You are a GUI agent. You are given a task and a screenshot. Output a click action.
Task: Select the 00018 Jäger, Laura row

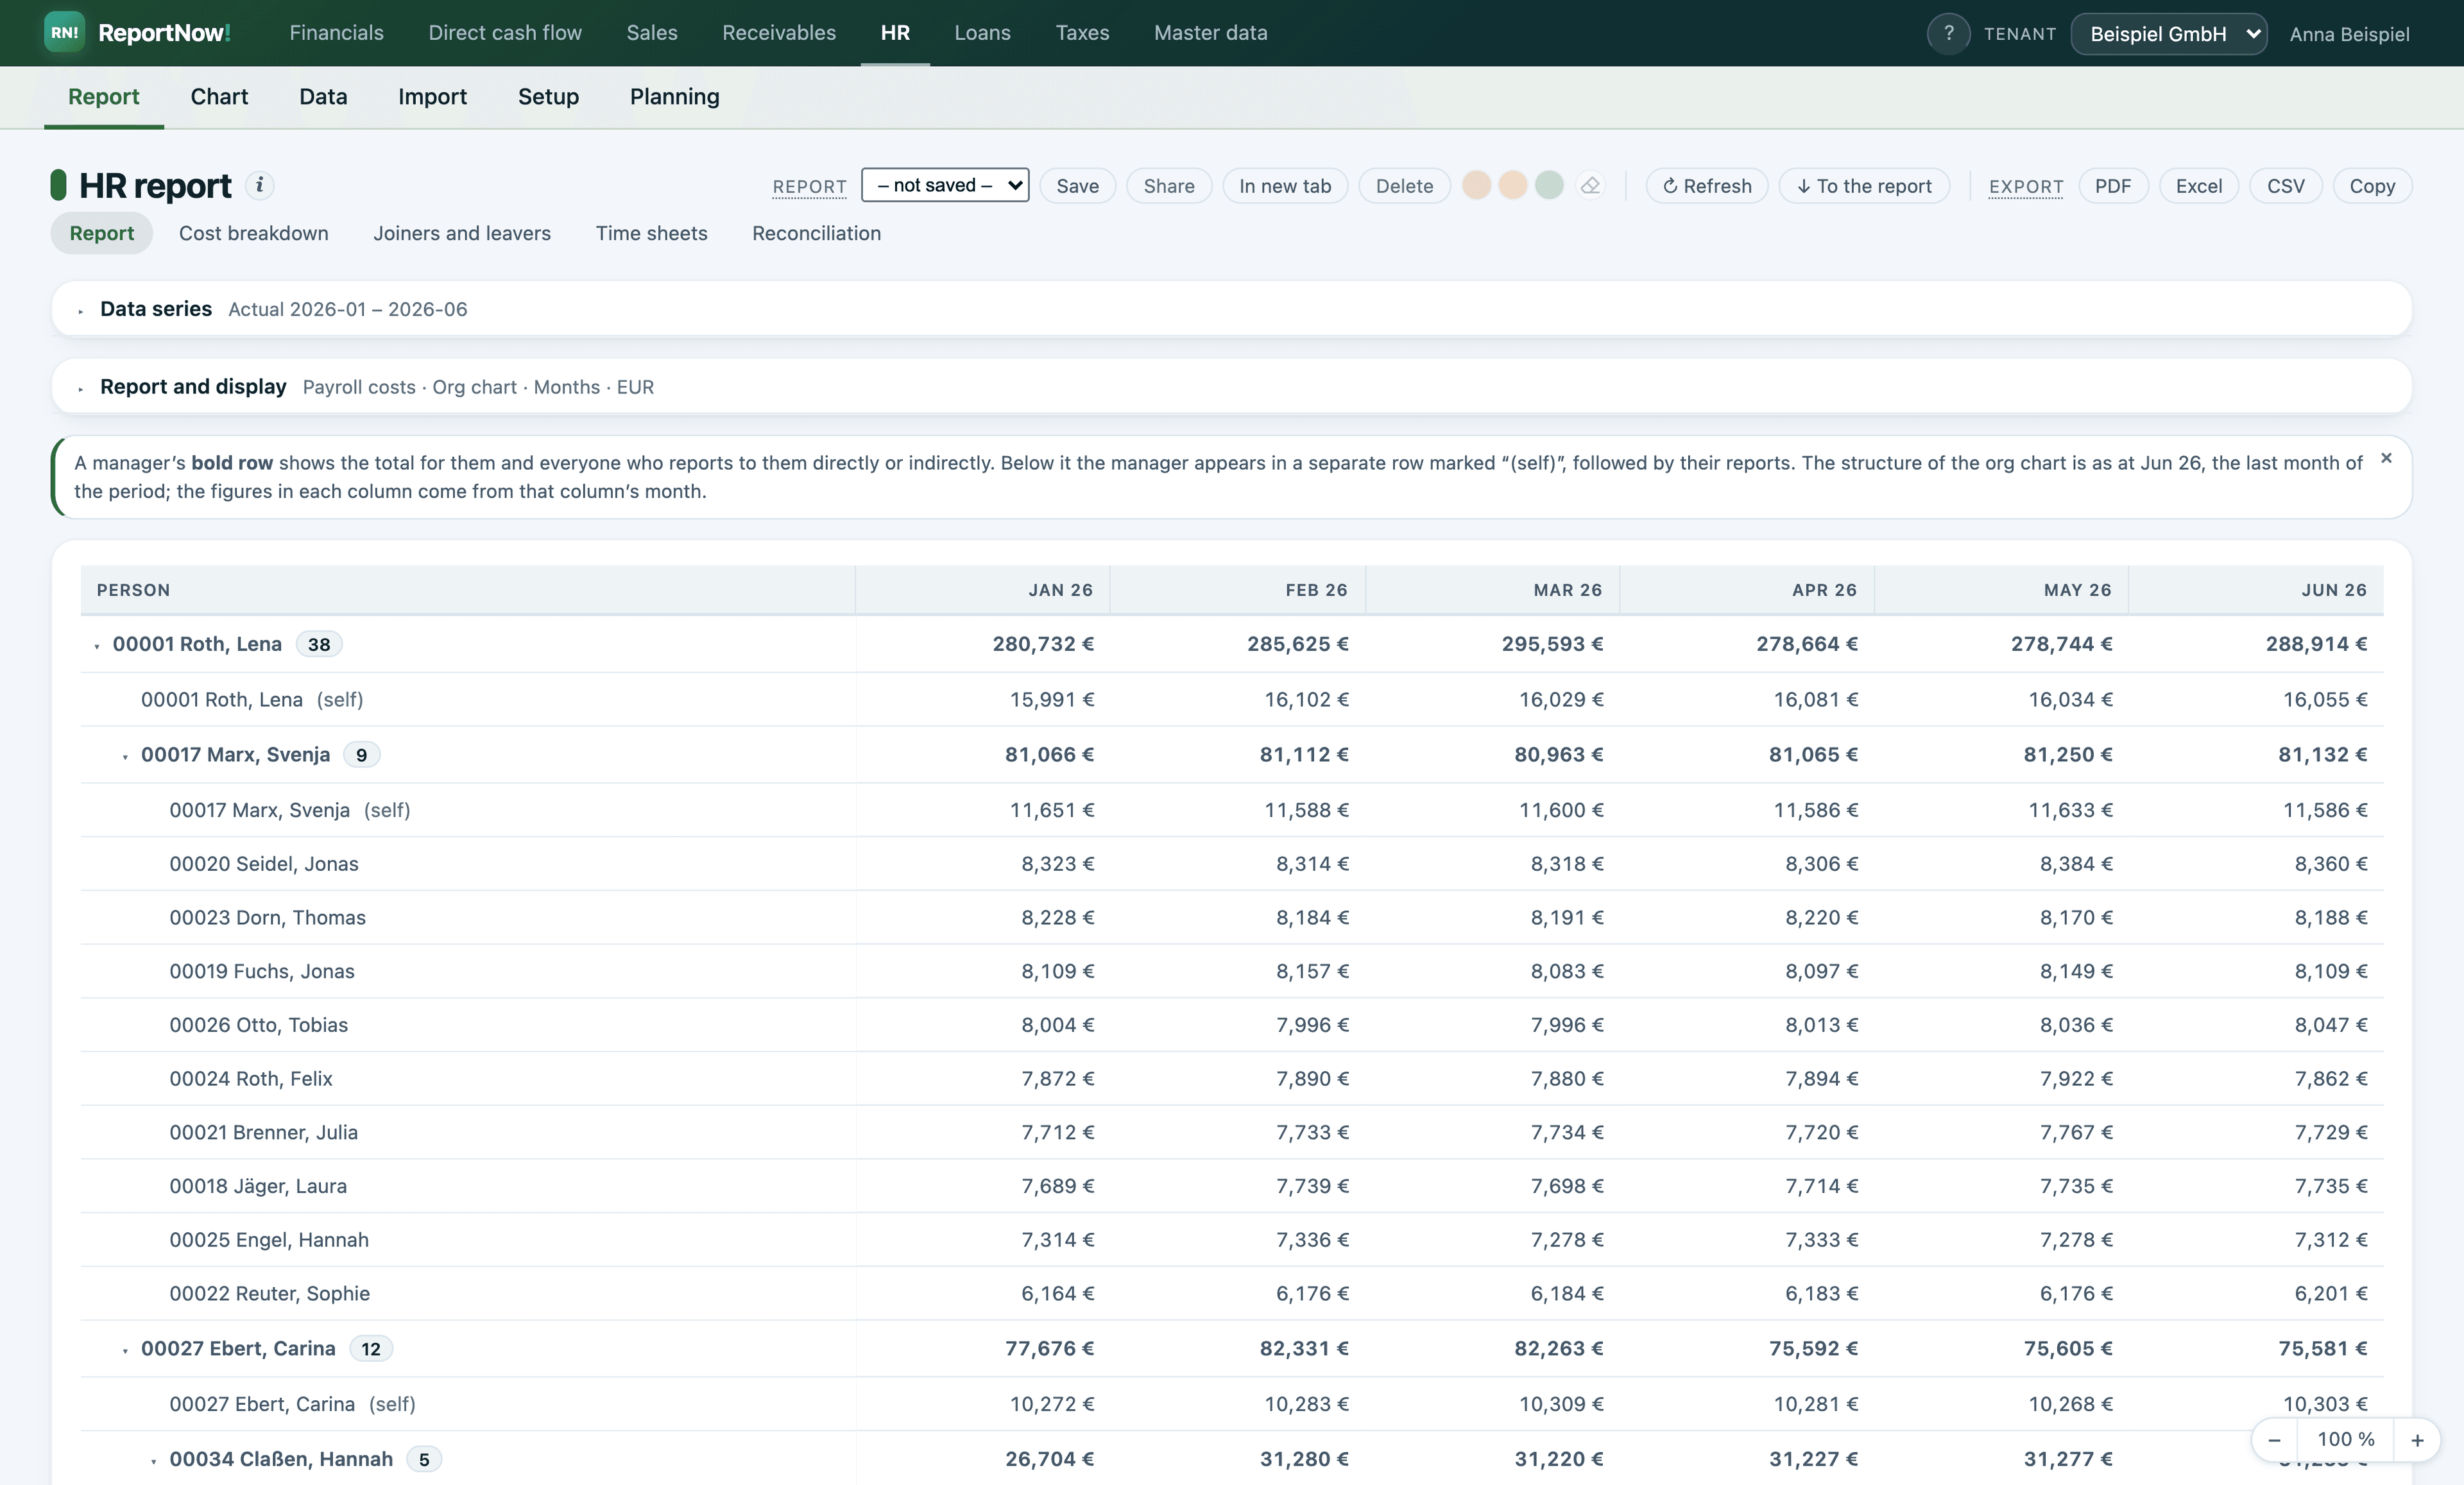pyautogui.click(x=1231, y=1186)
